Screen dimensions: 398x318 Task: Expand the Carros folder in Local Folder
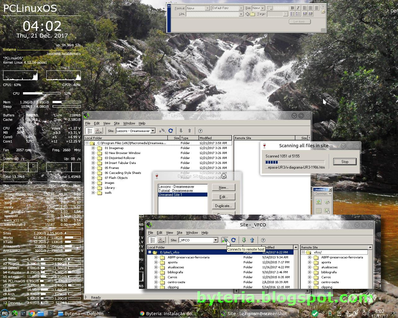[156, 277]
